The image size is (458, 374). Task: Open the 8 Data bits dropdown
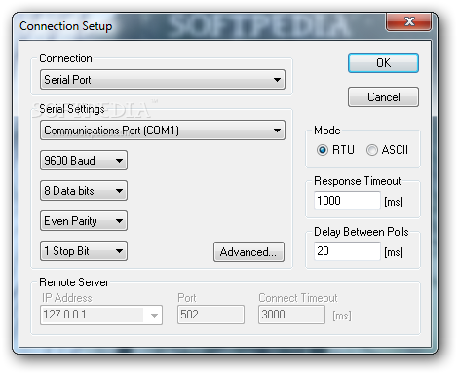tap(84, 191)
